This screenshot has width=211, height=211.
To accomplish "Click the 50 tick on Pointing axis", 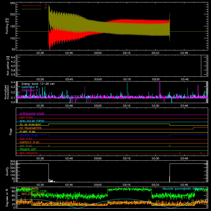I will (13, 49).
